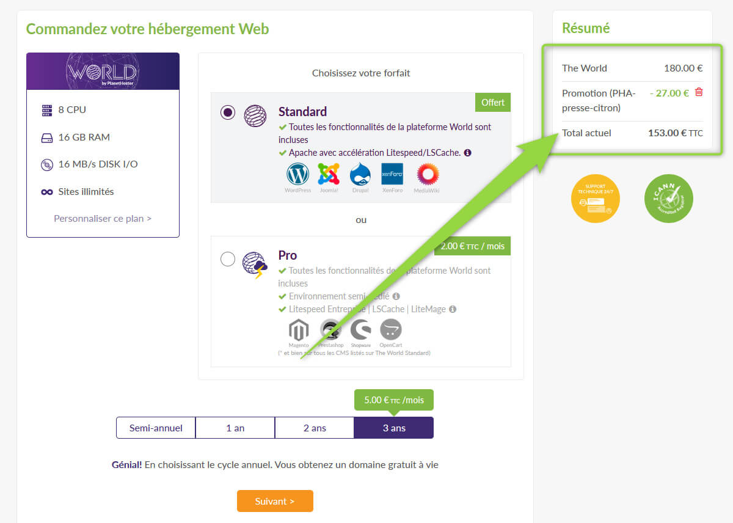The height and width of the screenshot is (523, 733).
Task: Click the Génial! domain gratuit message
Action: tap(275, 464)
